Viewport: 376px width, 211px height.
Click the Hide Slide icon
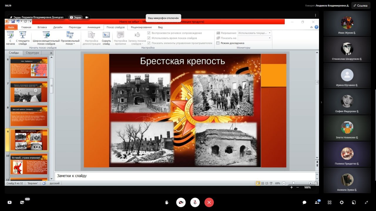(x=106, y=35)
